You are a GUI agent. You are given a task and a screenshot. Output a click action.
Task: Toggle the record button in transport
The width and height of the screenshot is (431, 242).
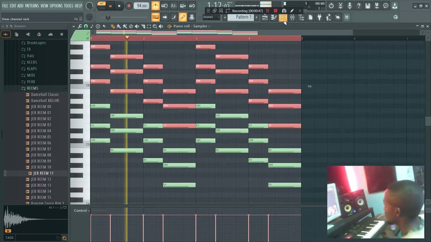(x=129, y=6)
